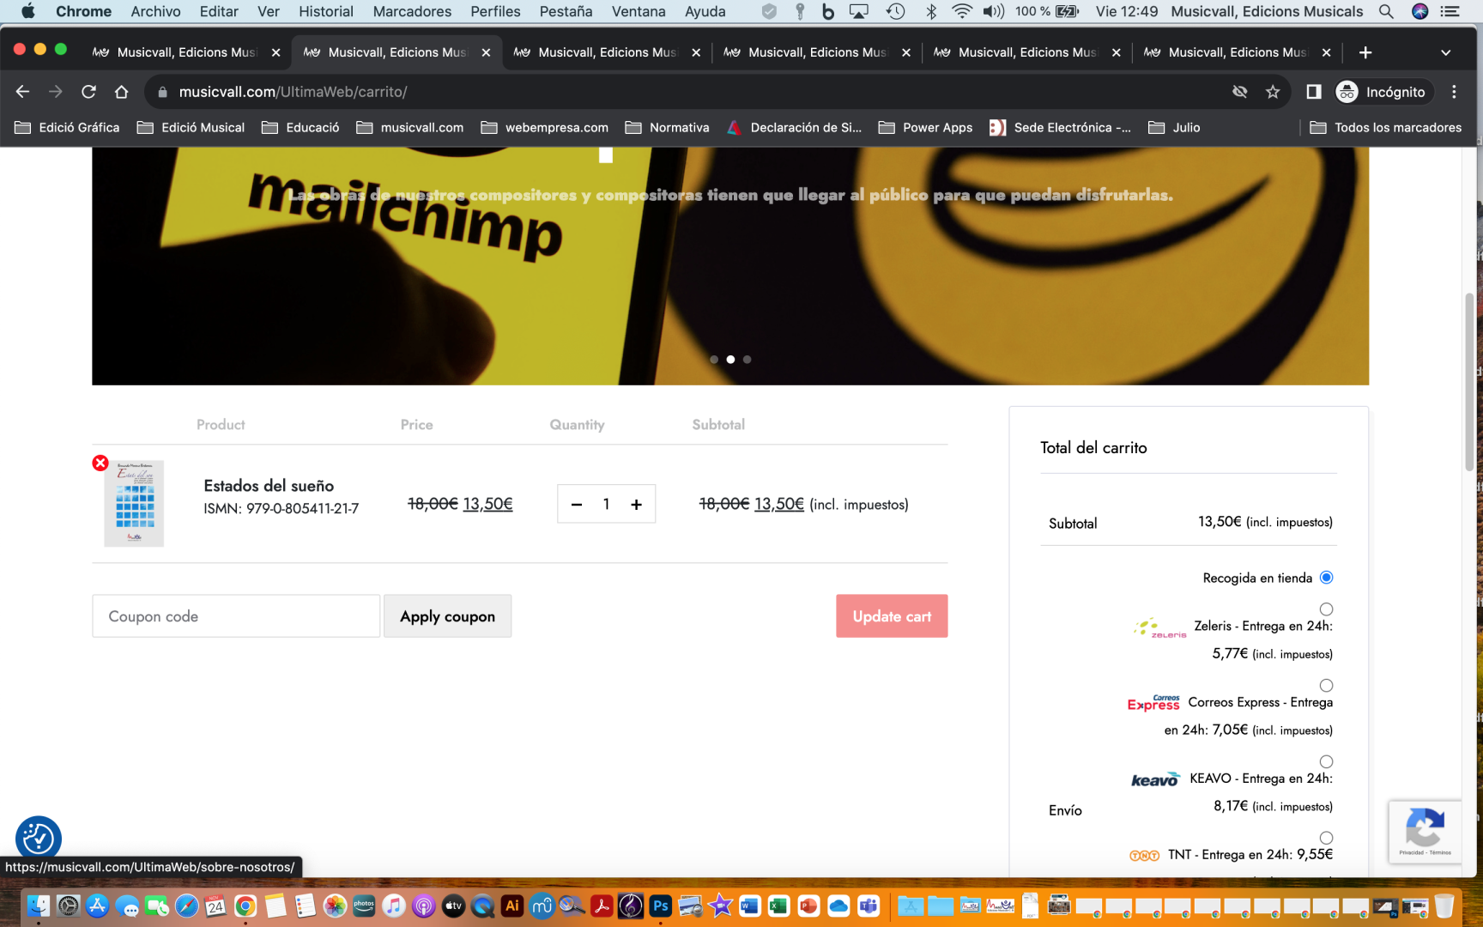Viewport: 1483px width, 927px height.
Task: Click Estados del sueño product thumbnail
Action: pyautogui.click(x=134, y=504)
